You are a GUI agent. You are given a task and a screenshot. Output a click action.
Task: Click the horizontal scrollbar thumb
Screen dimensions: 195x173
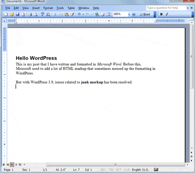click(x=116, y=165)
